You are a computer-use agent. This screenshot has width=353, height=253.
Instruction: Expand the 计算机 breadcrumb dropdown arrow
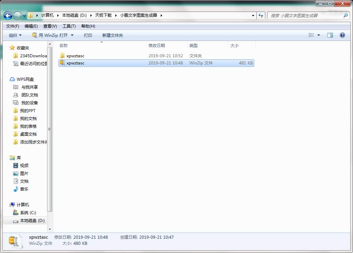click(57, 16)
